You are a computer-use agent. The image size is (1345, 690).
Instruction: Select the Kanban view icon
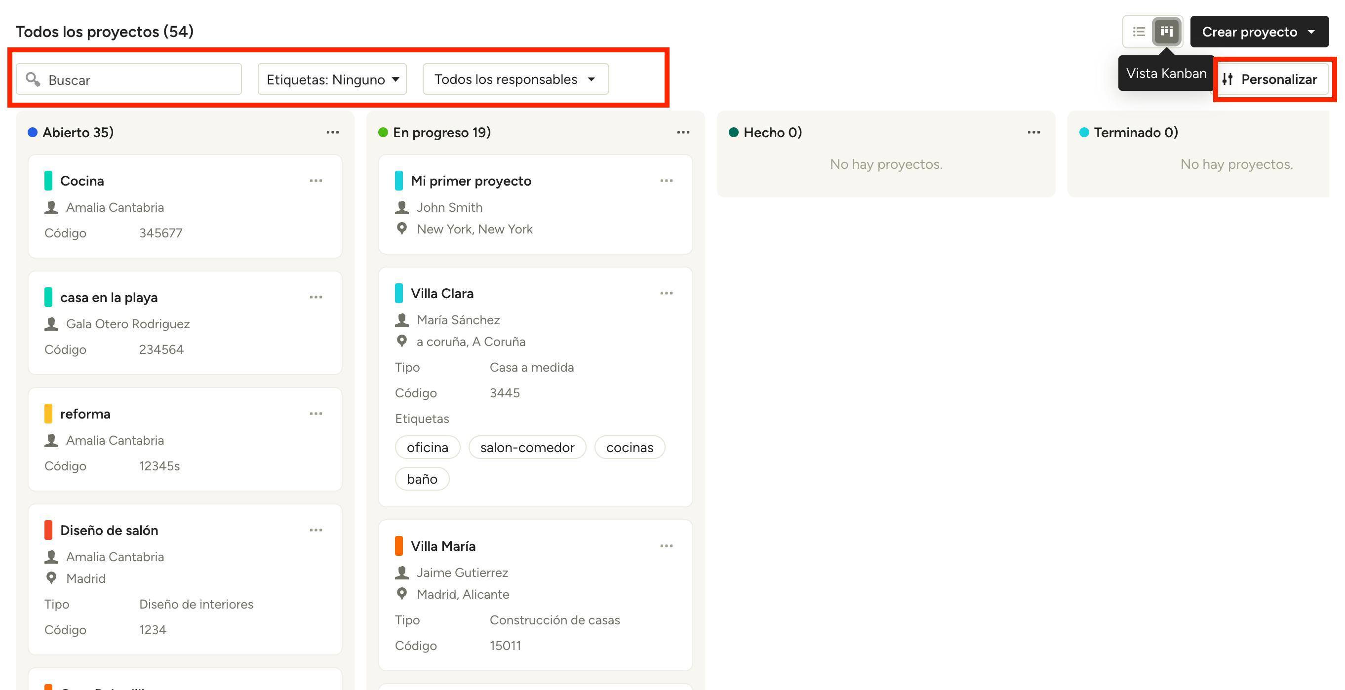click(x=1166, y=32)
